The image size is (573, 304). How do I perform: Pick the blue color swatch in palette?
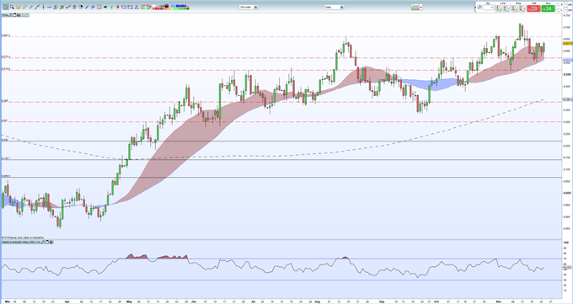tap(177, 6)
